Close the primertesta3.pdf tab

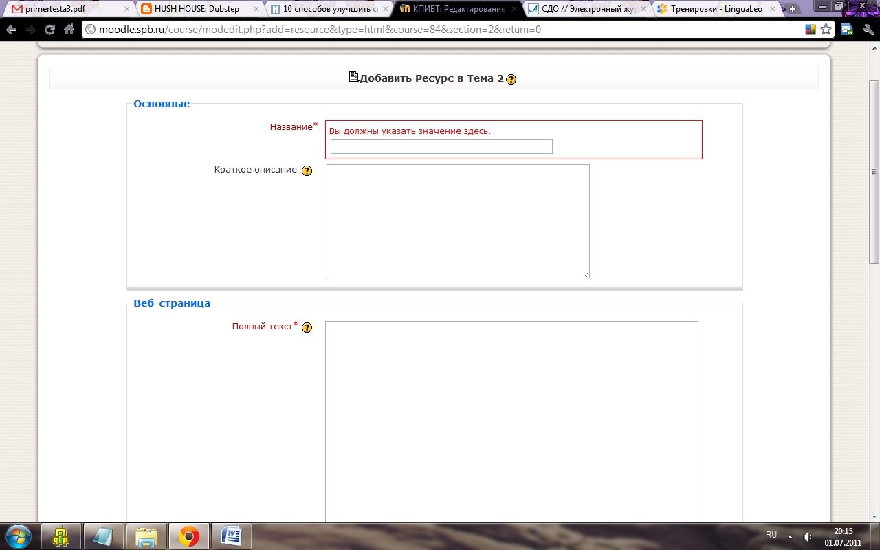tap(126, 10)
